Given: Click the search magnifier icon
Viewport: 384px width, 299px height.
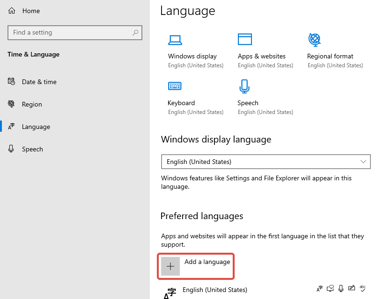Looking at the screenshot, I should [x=135, y=33].
